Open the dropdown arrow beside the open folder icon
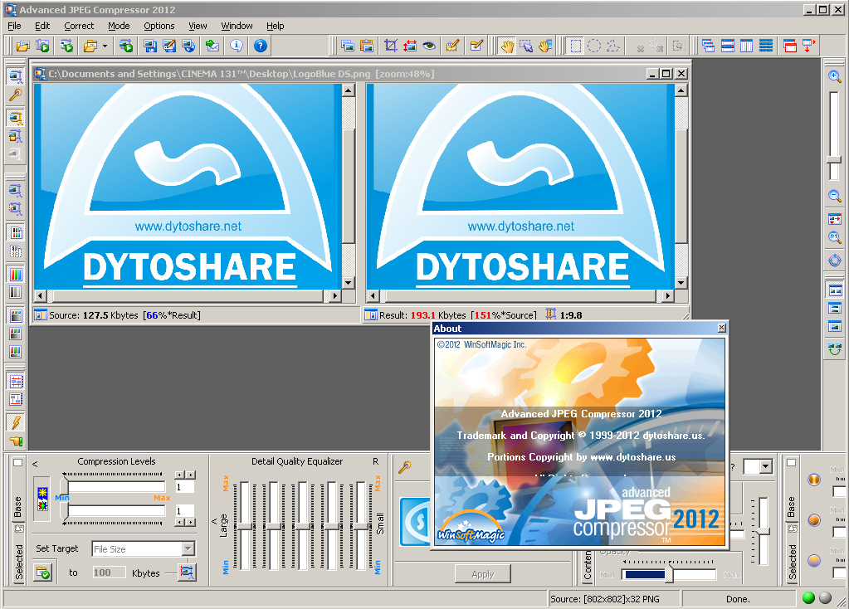 click(105, 46)
